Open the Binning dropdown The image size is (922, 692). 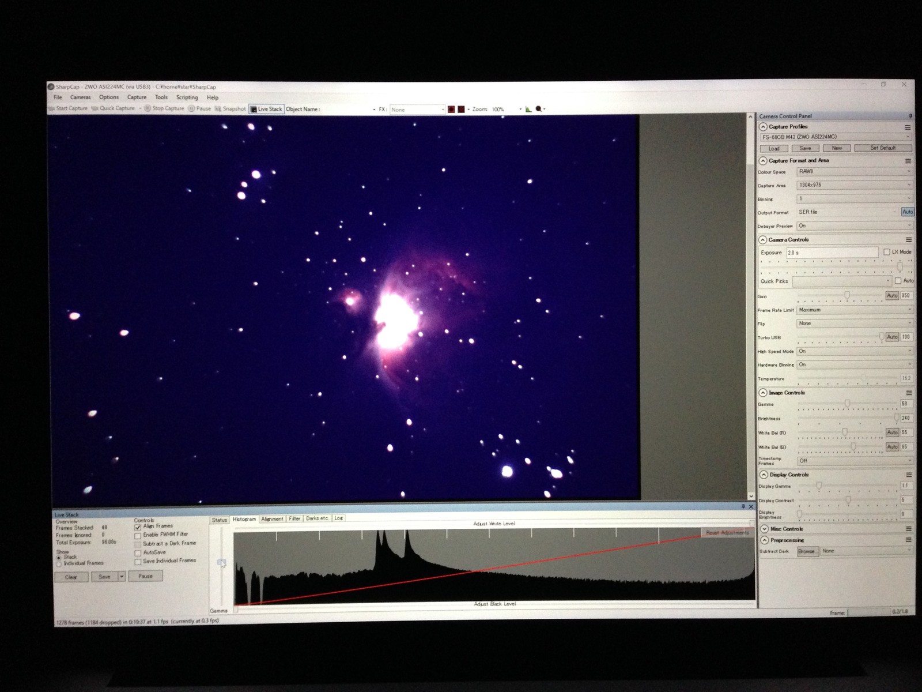[x=855, y=198]
